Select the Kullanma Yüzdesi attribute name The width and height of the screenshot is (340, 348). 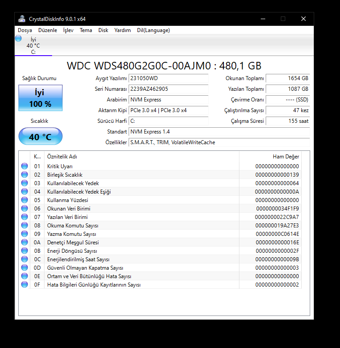tap(68, 200)
